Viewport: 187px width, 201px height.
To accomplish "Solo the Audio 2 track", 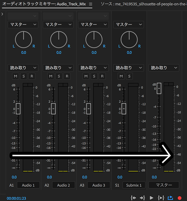I will tap(59, 76).
